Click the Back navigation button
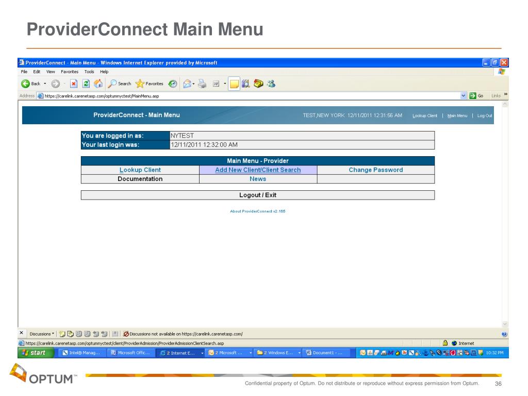 (30, 84)
